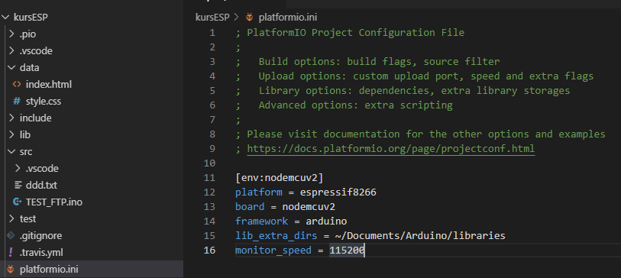Expand the .pio folder chevron

[11, 34]
